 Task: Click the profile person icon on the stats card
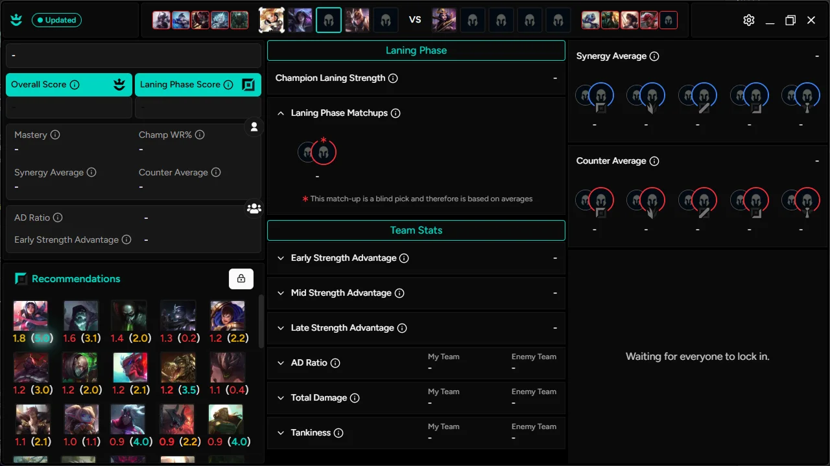point(254,127)
